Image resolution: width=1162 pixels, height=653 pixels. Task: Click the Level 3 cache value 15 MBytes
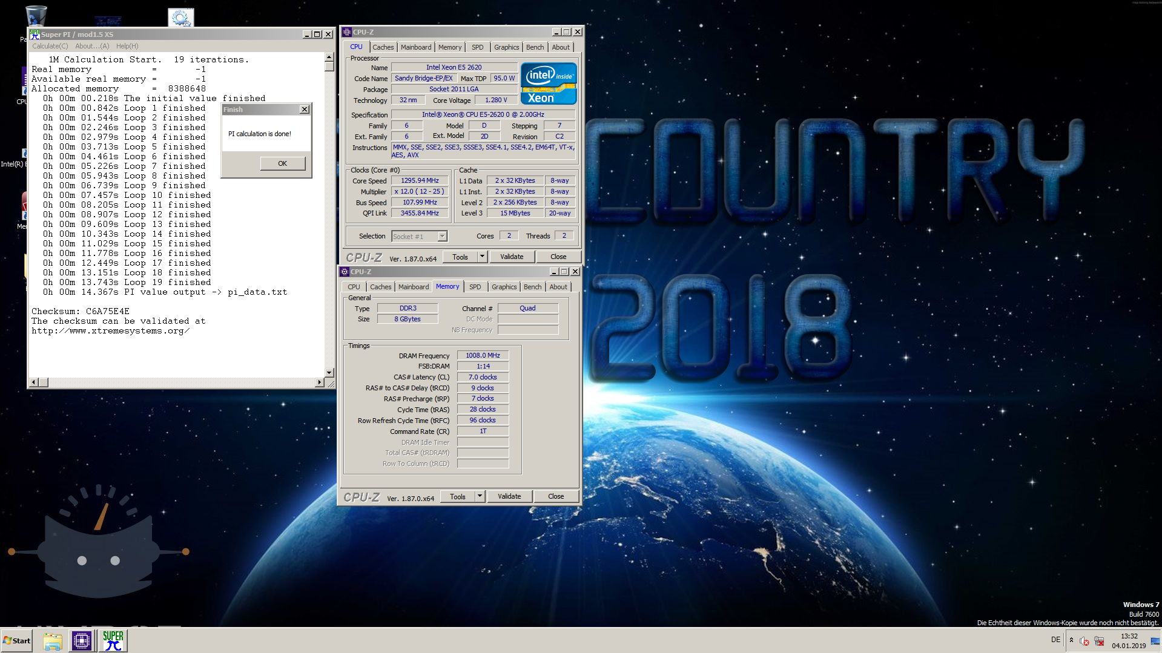click(515, 214)
